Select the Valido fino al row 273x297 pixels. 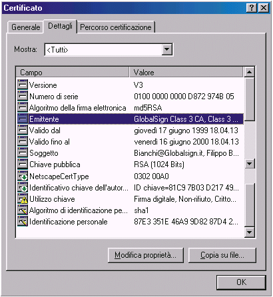tap(131, 142)
